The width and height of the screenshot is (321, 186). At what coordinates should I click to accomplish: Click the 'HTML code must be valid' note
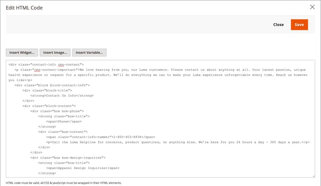(x=64, y=183)
